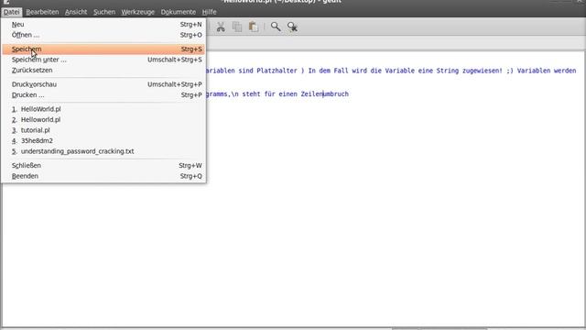Choose Neu from the Datei menu
Image resolution: width=586 pixels, height=330 pixels.
pos(103,25)
